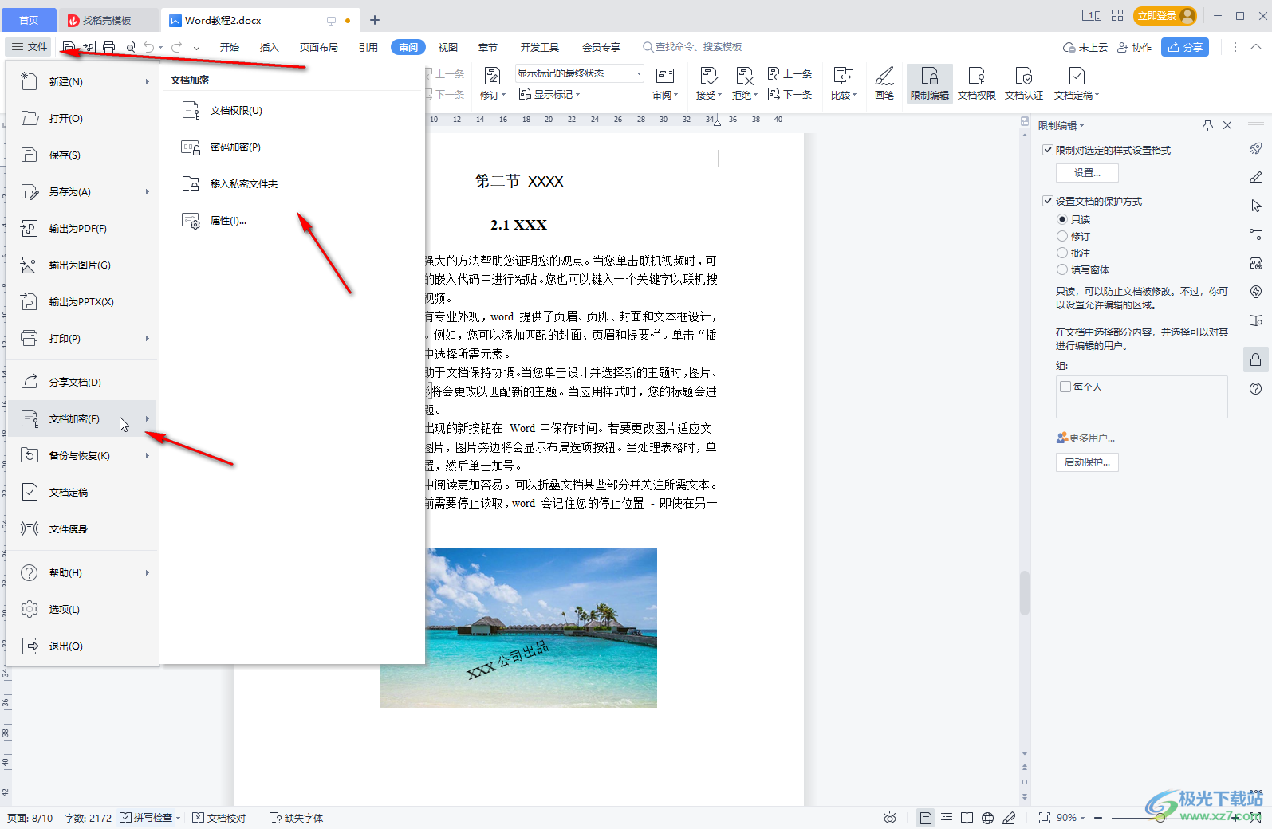Viewport: 1272px width, 829px height.
Task: Toggle 设置文档的保护方式 checkbox
Action: (x=1048, y=201)
